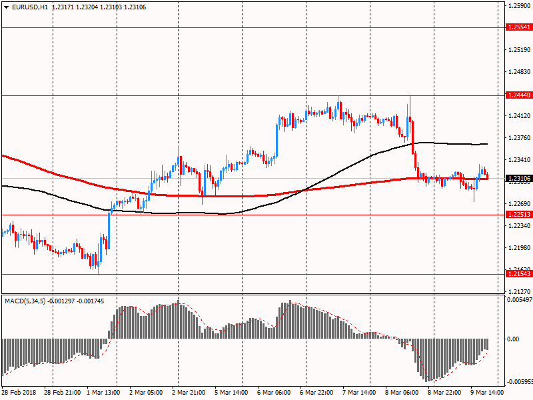Click the 6 Mar 22:00 time label
Screen dimensions: 533x400
[316, 393]
